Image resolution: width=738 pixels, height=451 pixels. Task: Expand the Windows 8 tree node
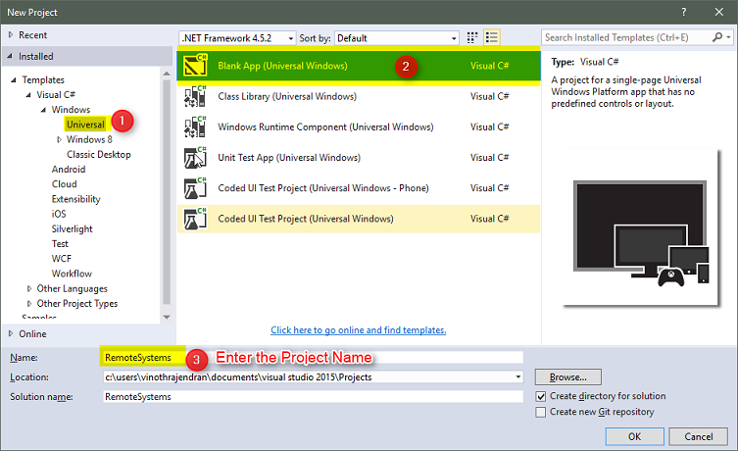59,139
